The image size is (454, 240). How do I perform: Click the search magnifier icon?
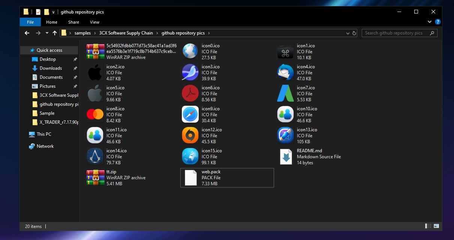coord(432,33)
